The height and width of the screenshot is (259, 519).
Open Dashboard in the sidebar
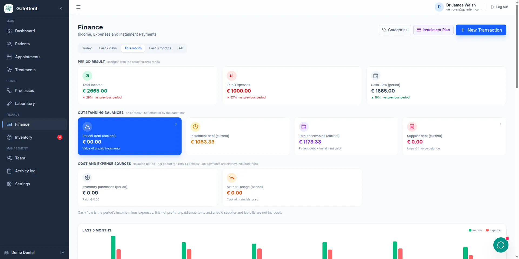coord(34,31)
